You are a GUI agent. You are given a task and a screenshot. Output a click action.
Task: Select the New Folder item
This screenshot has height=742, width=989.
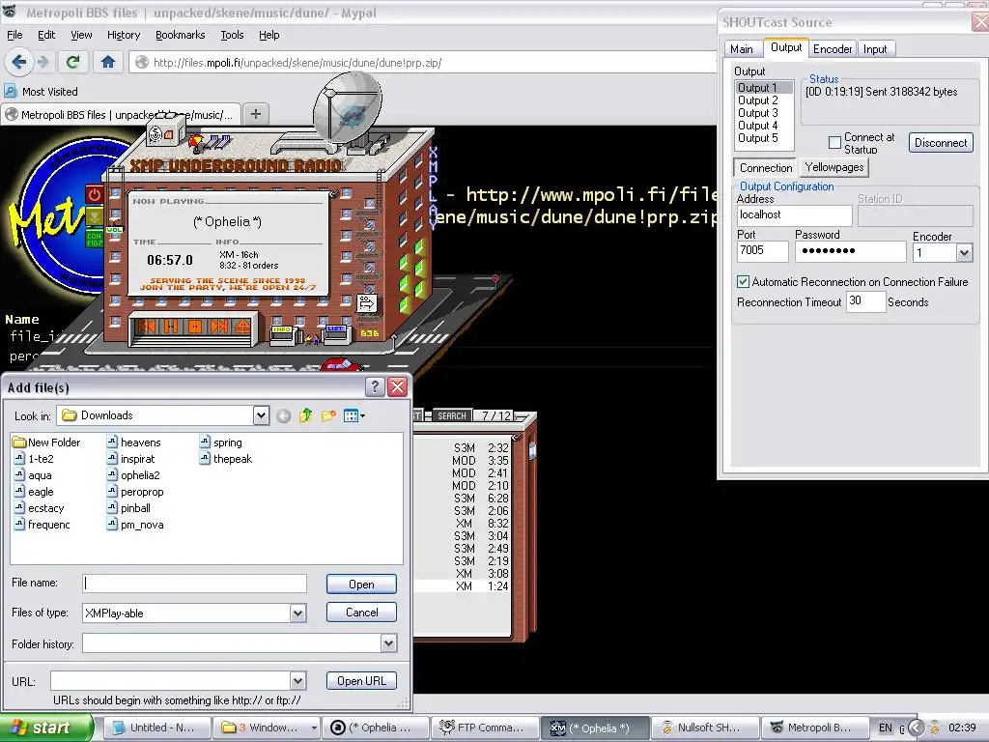coord(46,442)
